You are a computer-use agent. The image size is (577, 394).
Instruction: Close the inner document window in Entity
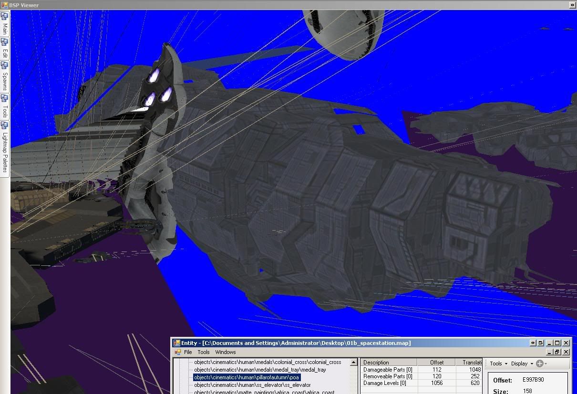566,352
